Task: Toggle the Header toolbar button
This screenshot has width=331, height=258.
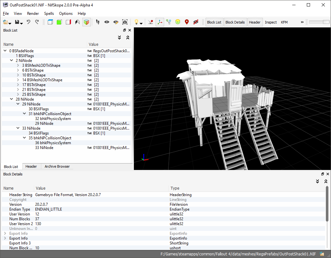Action: tap(255, 22)
